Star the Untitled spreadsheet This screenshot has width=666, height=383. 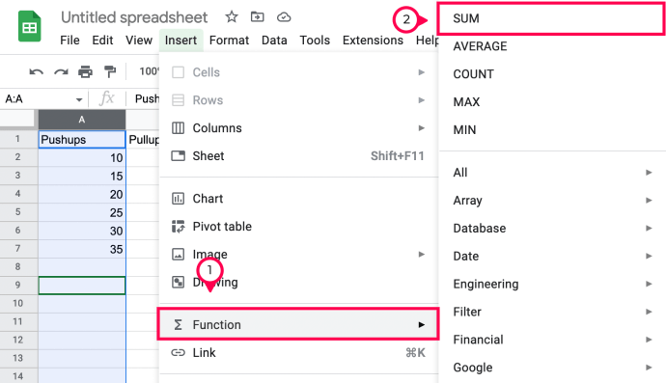point(232,17)
